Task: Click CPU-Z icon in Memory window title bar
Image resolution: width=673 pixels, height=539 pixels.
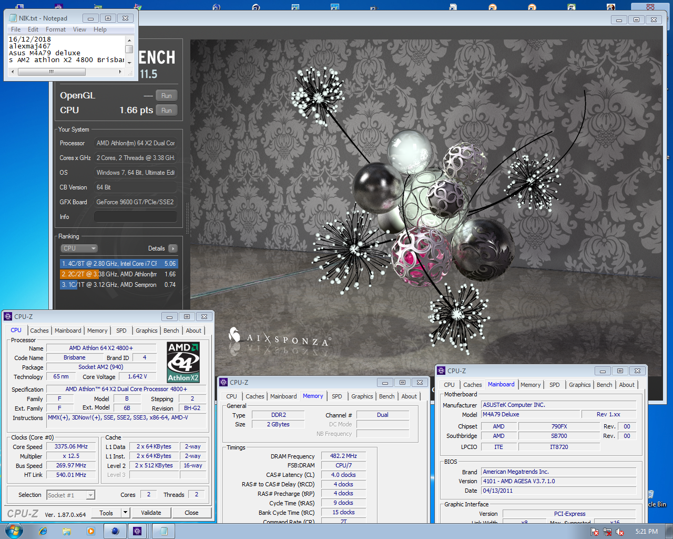Action: (x=223, y=382)
